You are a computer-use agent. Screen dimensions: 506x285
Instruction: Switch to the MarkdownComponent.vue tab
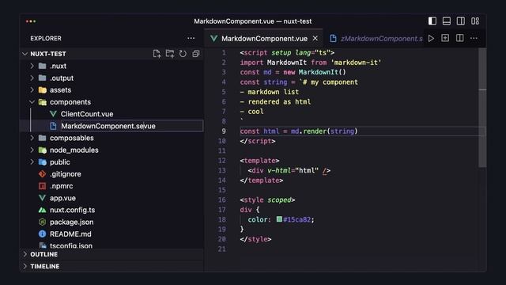tap(263, 39)
